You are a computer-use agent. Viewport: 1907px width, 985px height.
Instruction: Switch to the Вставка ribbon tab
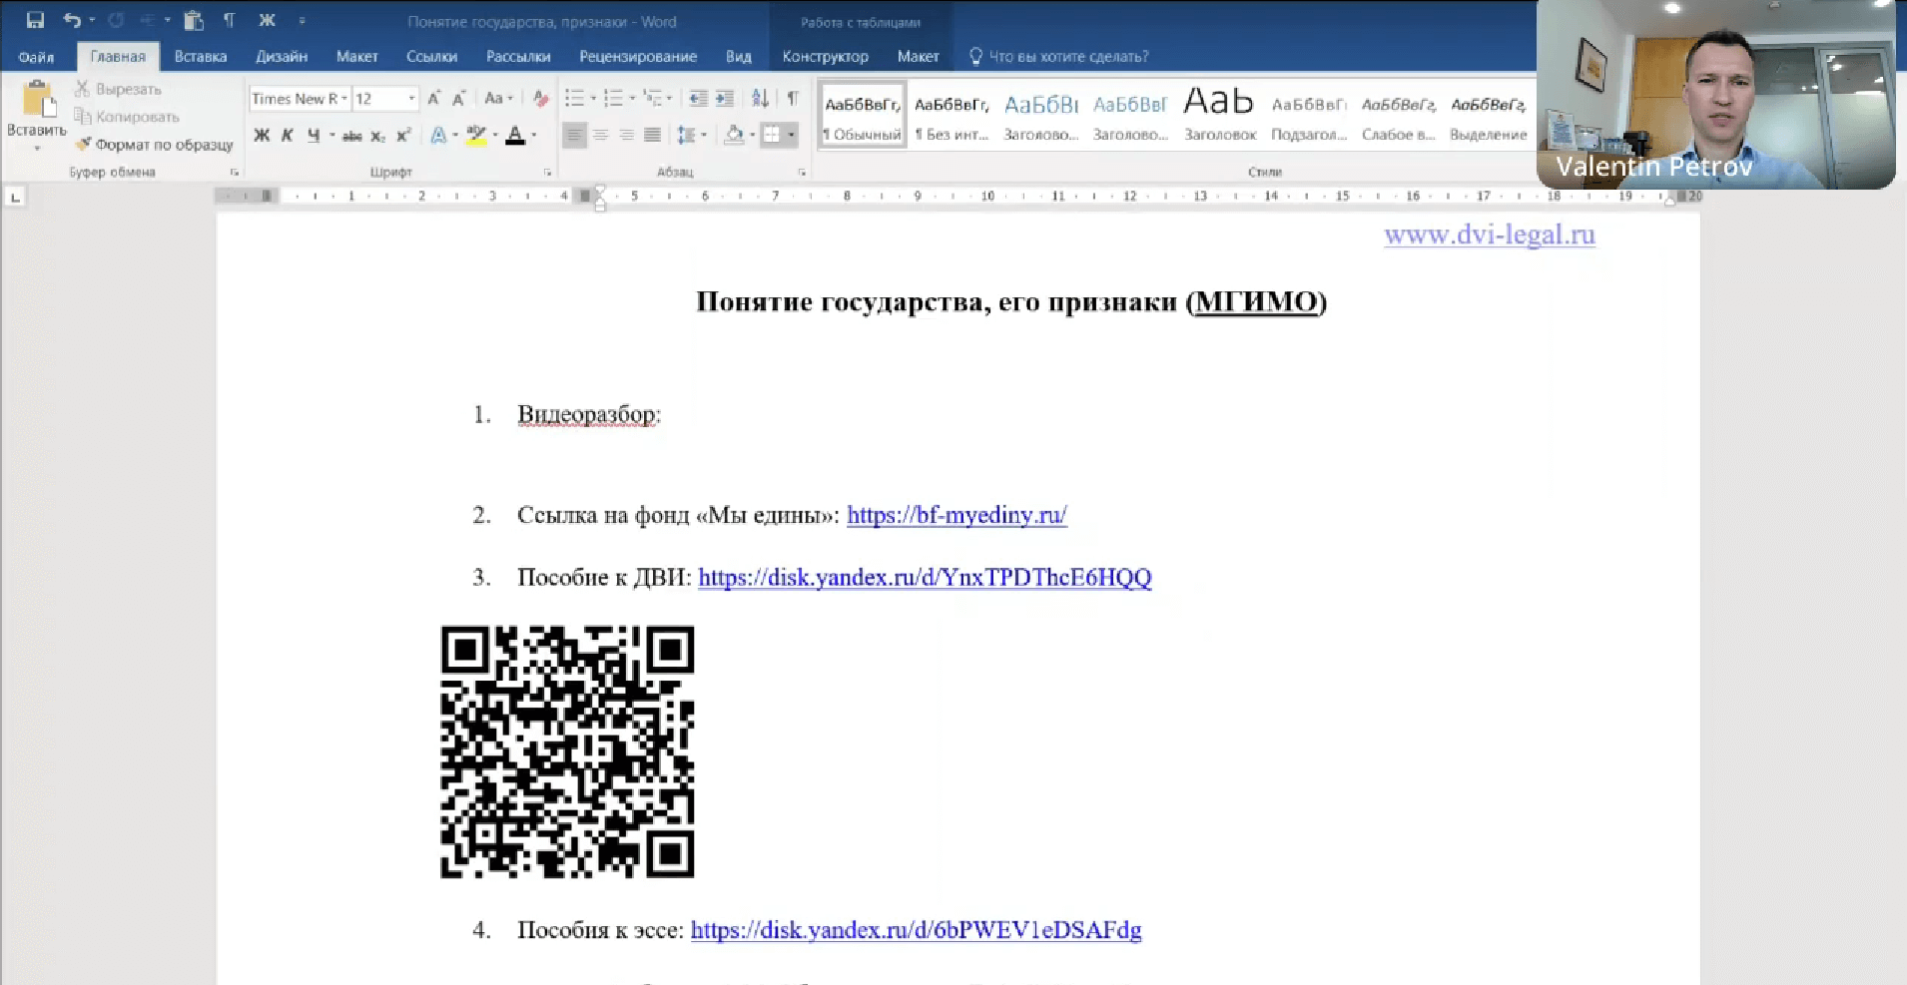[200, 56]
